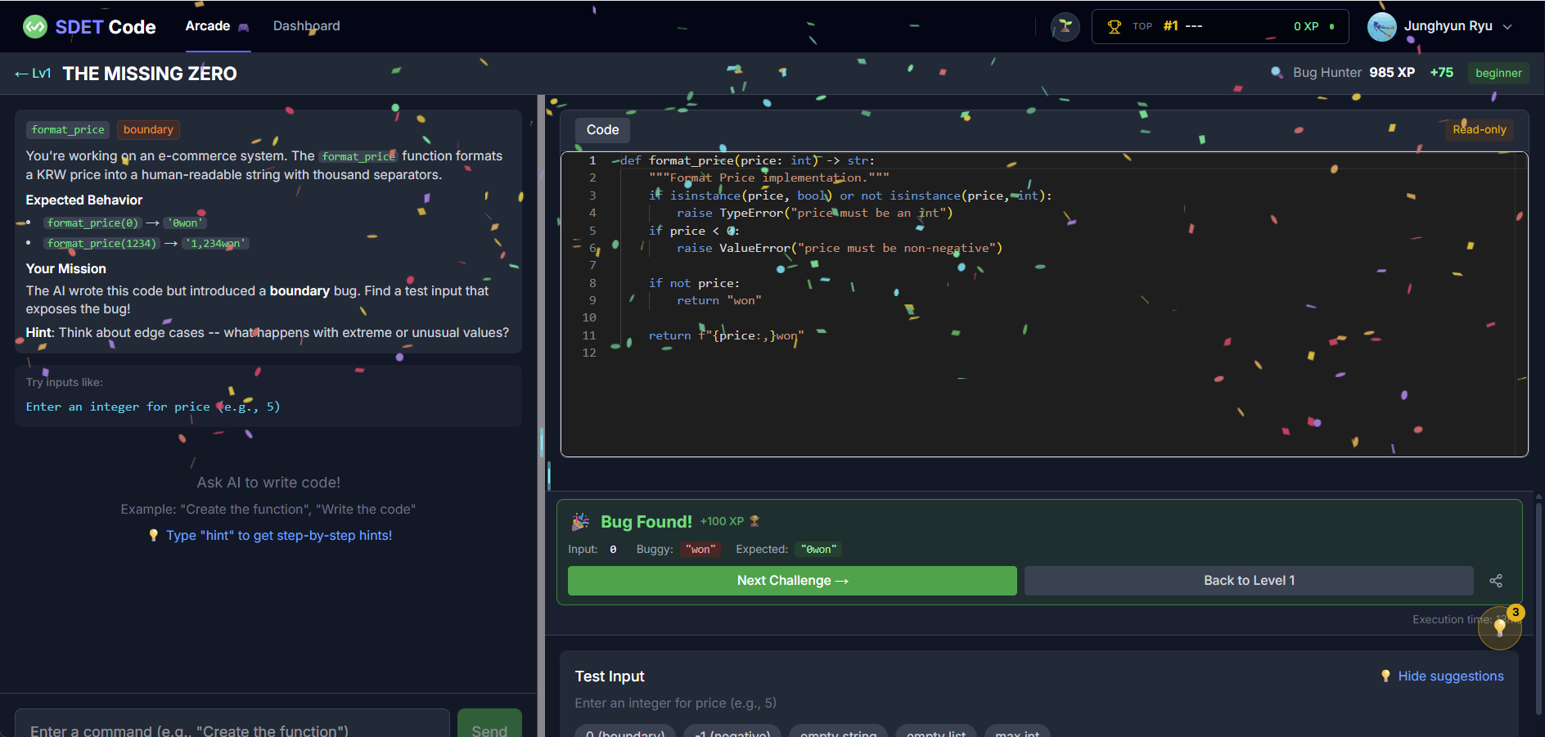Open the trophy leaderboard icon
The image size is (1545, 737).
pos(1114,25)
